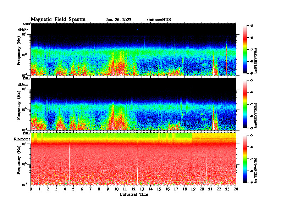Click hour tick label "20" on time axis
The image size is (281, 217).
tap(202, 189)
